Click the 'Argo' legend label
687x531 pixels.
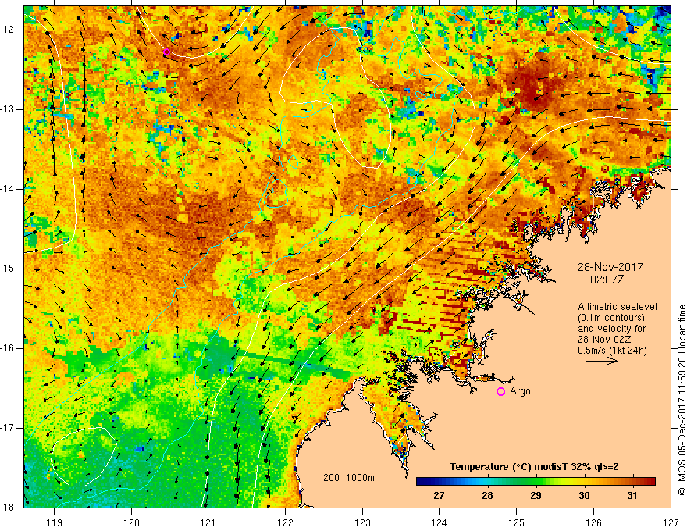point(520,391)
